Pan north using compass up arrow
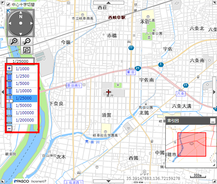 point(21,13)
